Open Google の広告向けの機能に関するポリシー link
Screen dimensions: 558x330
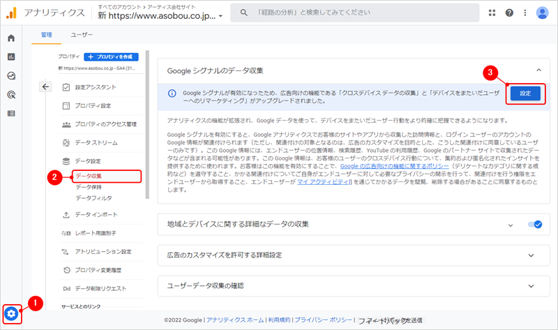[394, 166]
